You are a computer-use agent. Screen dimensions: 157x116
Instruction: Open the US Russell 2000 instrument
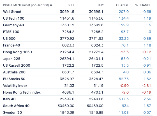coord(17,66)
